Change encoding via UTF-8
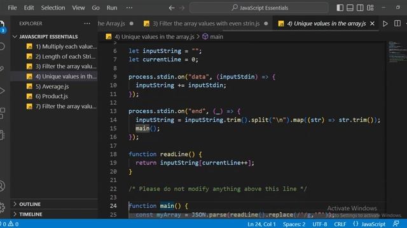This screenshot has height=228, width=407. (319, 224)
